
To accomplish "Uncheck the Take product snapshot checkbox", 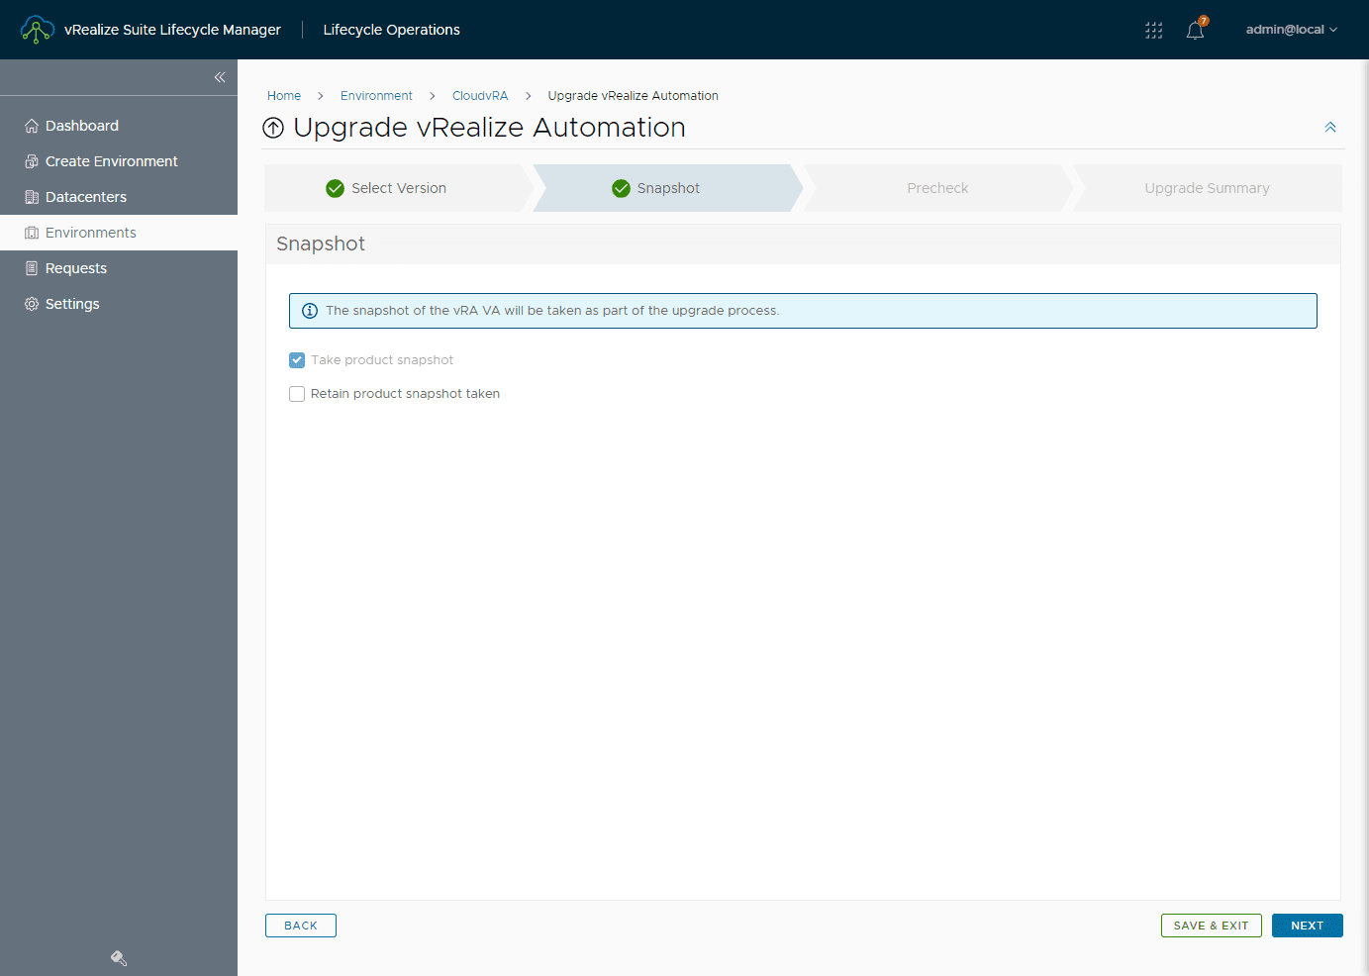I will [297, 360].
